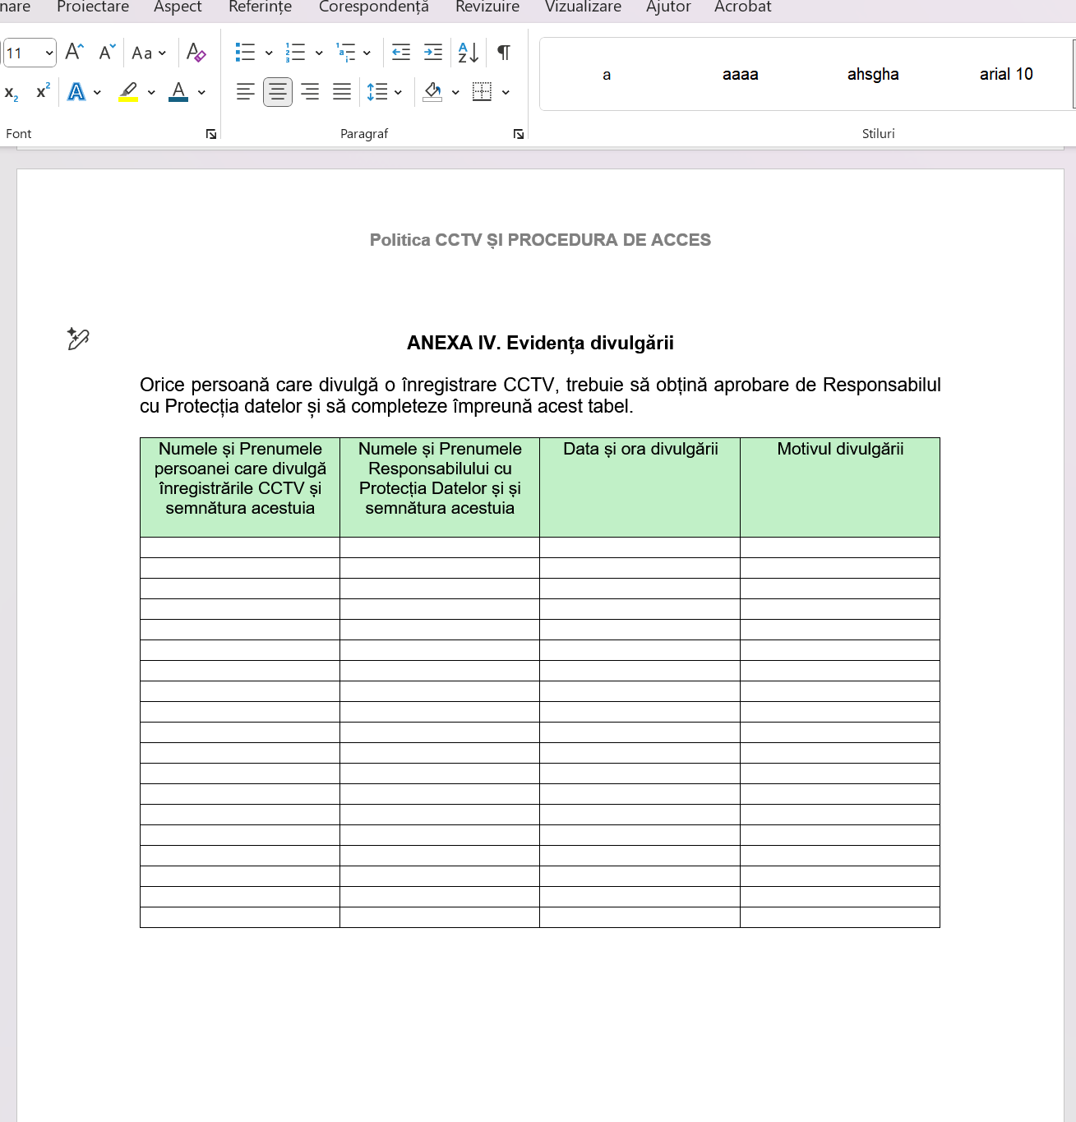1076x1122 pixels.
Task: Open the Revizuire tab
Action: point(487,7)
